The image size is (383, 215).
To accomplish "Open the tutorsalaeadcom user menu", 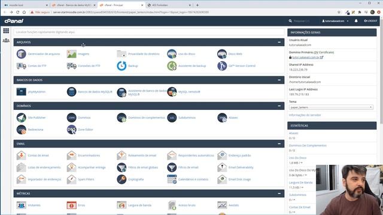I will (x=335, y=21).
